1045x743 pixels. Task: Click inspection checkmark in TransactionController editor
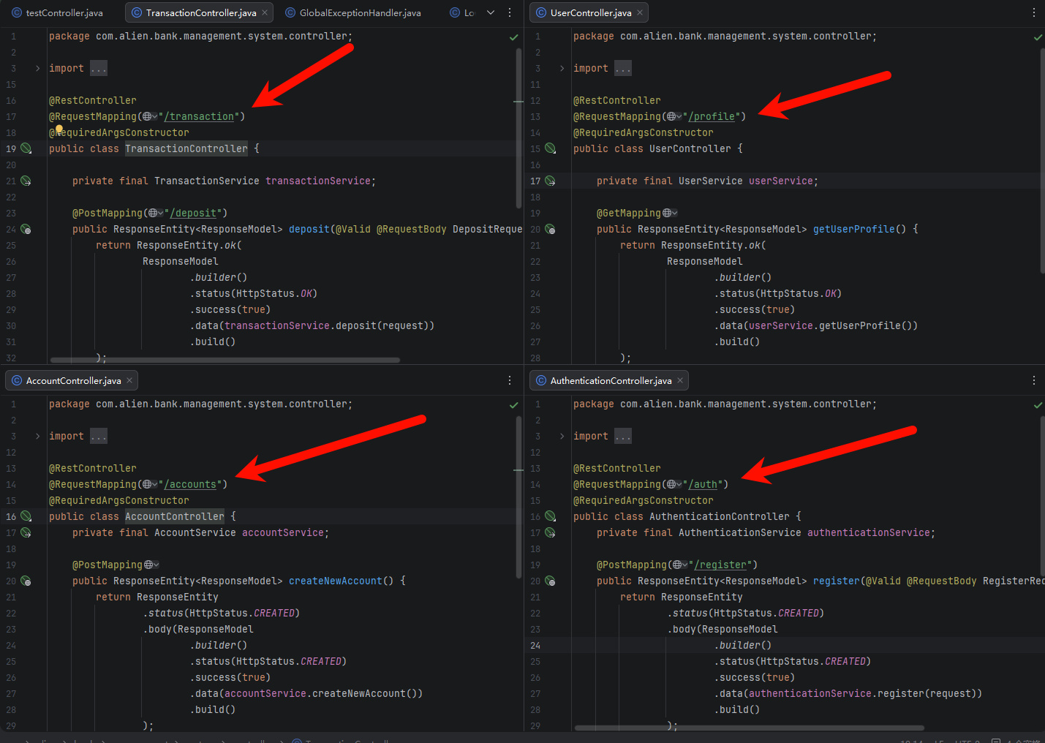(513, 37)
